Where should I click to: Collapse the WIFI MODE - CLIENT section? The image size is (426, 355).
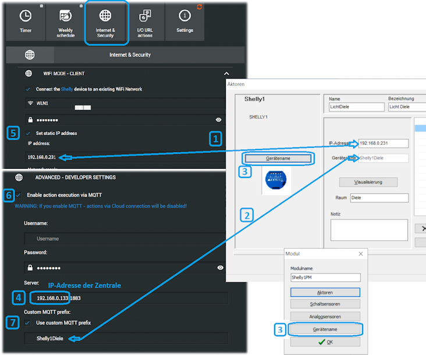(226, 73)
